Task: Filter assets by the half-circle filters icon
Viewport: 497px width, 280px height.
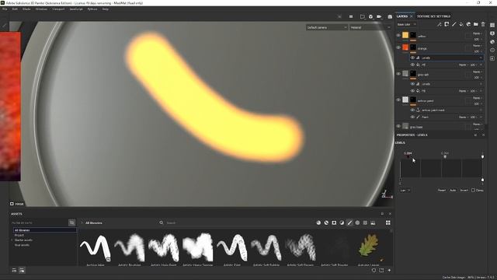Action: [x=342, y=223]
